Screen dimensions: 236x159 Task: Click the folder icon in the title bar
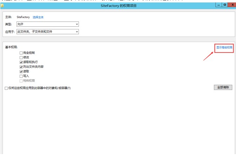pyautogui.click(x=2, y=6)
